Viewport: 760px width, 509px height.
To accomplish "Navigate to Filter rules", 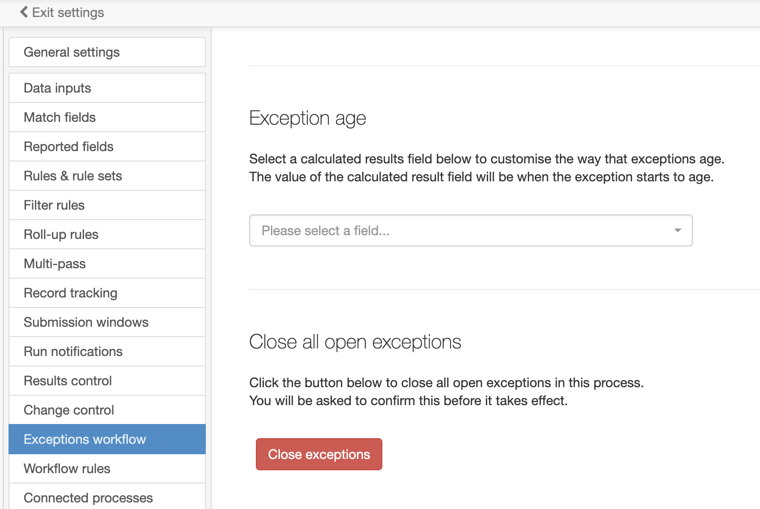I will 107,205.
